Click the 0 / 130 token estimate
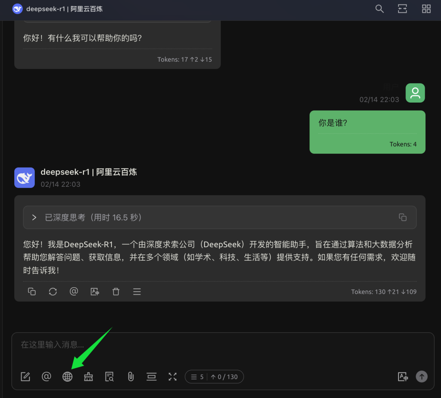 (225, 377)
